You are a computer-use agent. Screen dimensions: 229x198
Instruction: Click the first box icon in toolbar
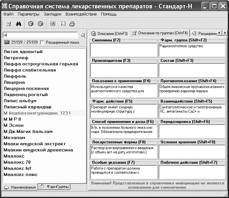pos(31,24)
